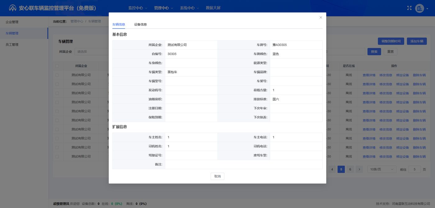Viewport: 435px width, 208px height.
Task: Switch to the 车辆信息 tab
Action: [x=119, y=24]
